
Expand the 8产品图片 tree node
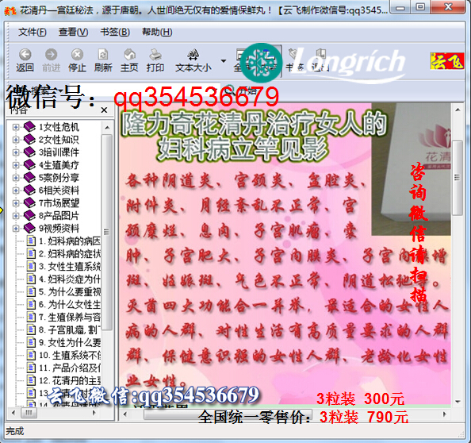coord(15,216)
